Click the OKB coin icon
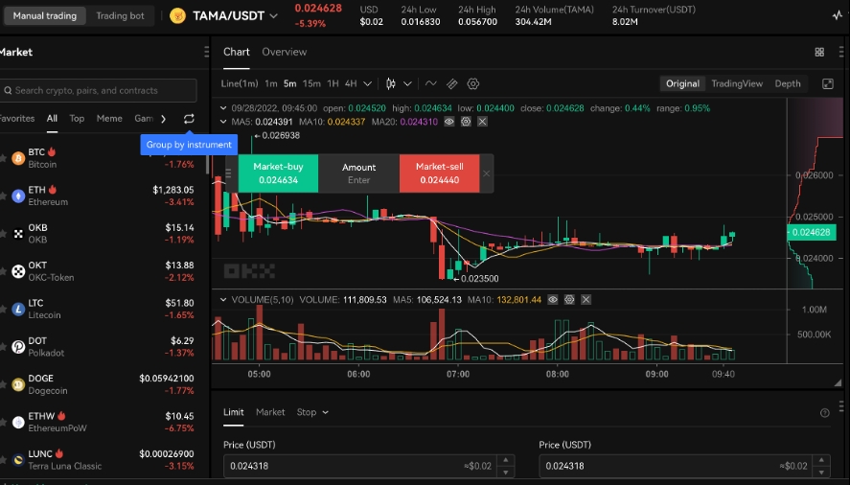850x485 pixels. pos(18,234)
